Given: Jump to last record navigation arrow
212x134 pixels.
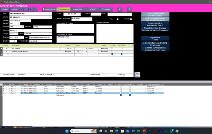Looking at the screenshot, I should coord(35,9).
